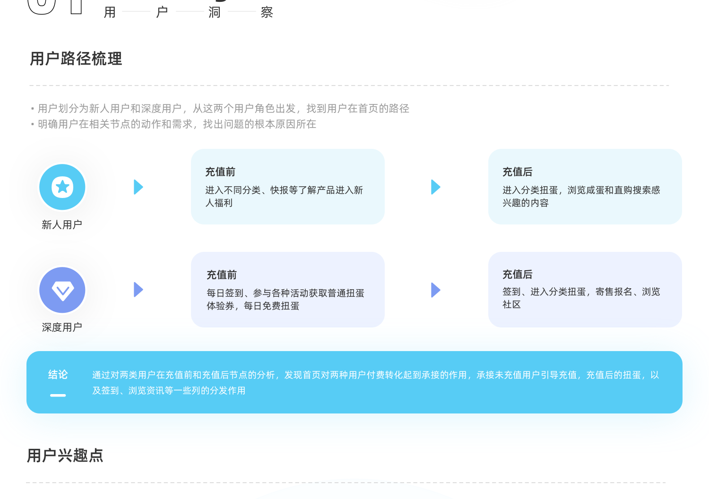Click the 充值前 title in 深度用户 row
Image resolution: width=709 pixels, height=499 pixels.
pos(222,275)
